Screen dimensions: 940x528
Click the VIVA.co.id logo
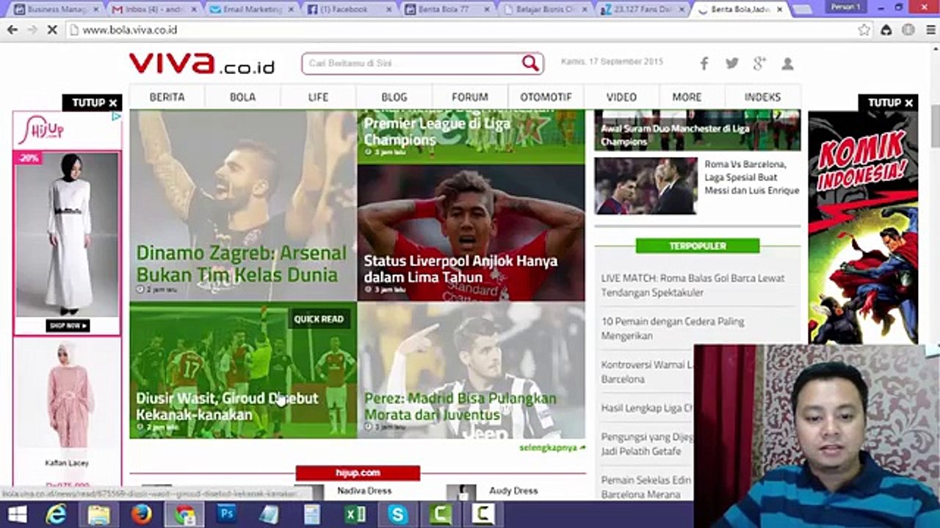pos(201,64)
